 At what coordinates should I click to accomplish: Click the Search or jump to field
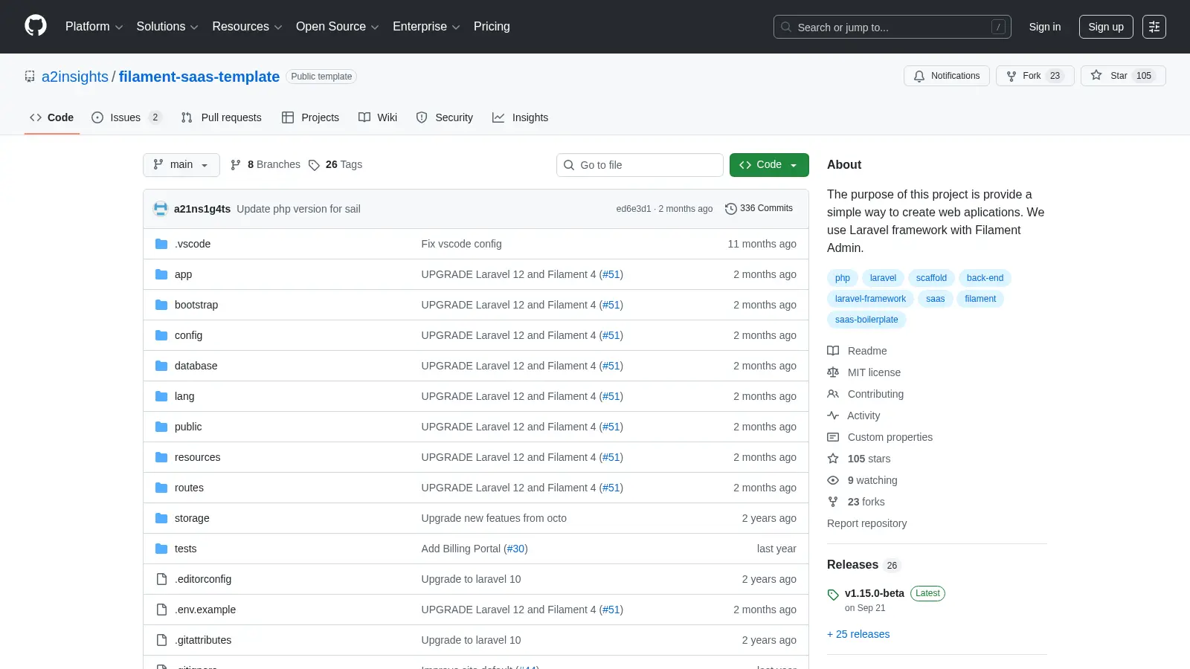(x=892, y=27)
